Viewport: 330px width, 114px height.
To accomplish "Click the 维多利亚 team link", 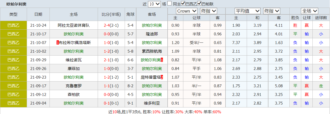I will (x=152, y=103).
